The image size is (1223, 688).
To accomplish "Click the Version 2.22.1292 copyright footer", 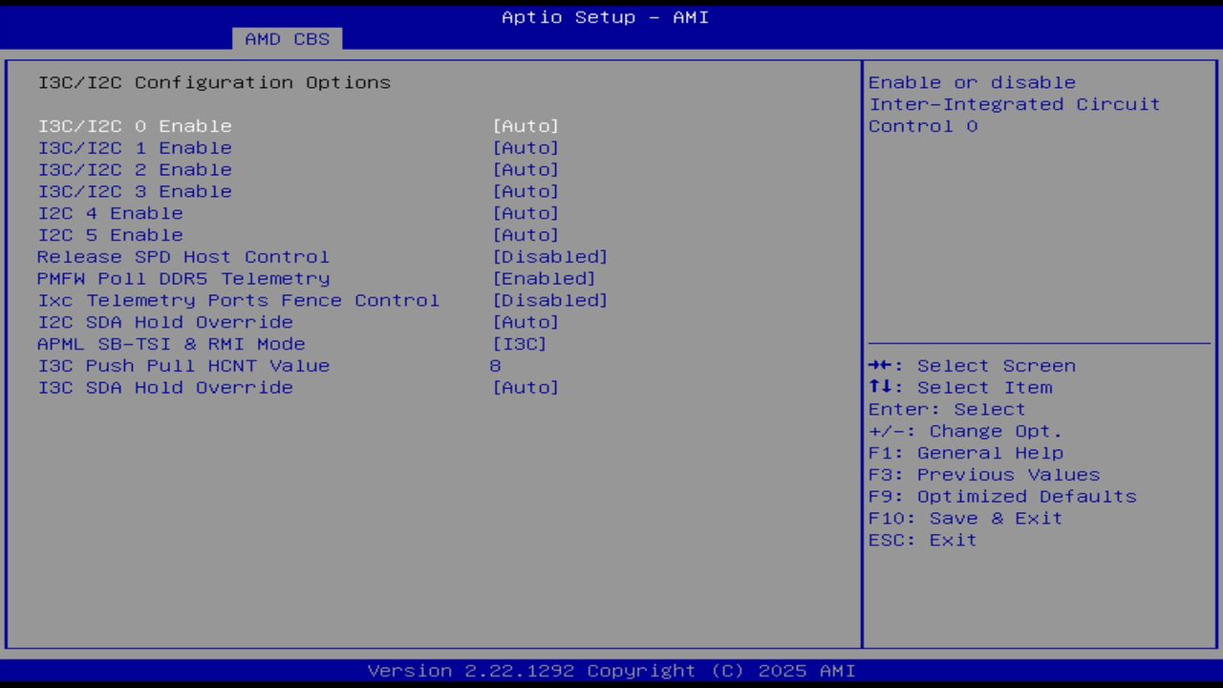I will point(611,671).
